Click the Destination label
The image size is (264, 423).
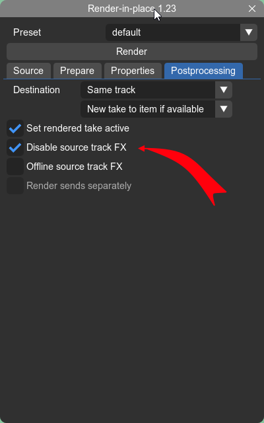click(36, 90)
